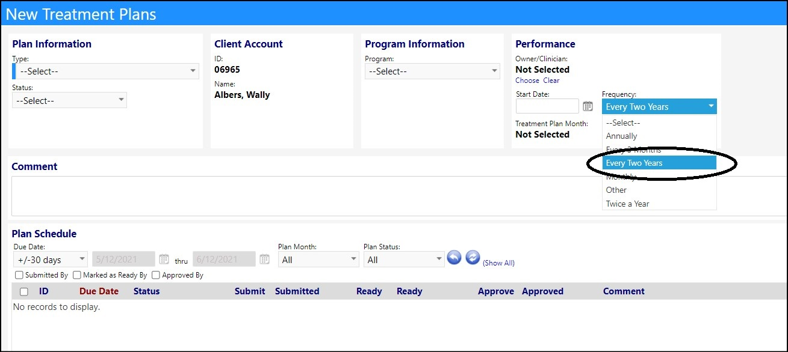Pick Every Two Years option in list

(659, 163)
